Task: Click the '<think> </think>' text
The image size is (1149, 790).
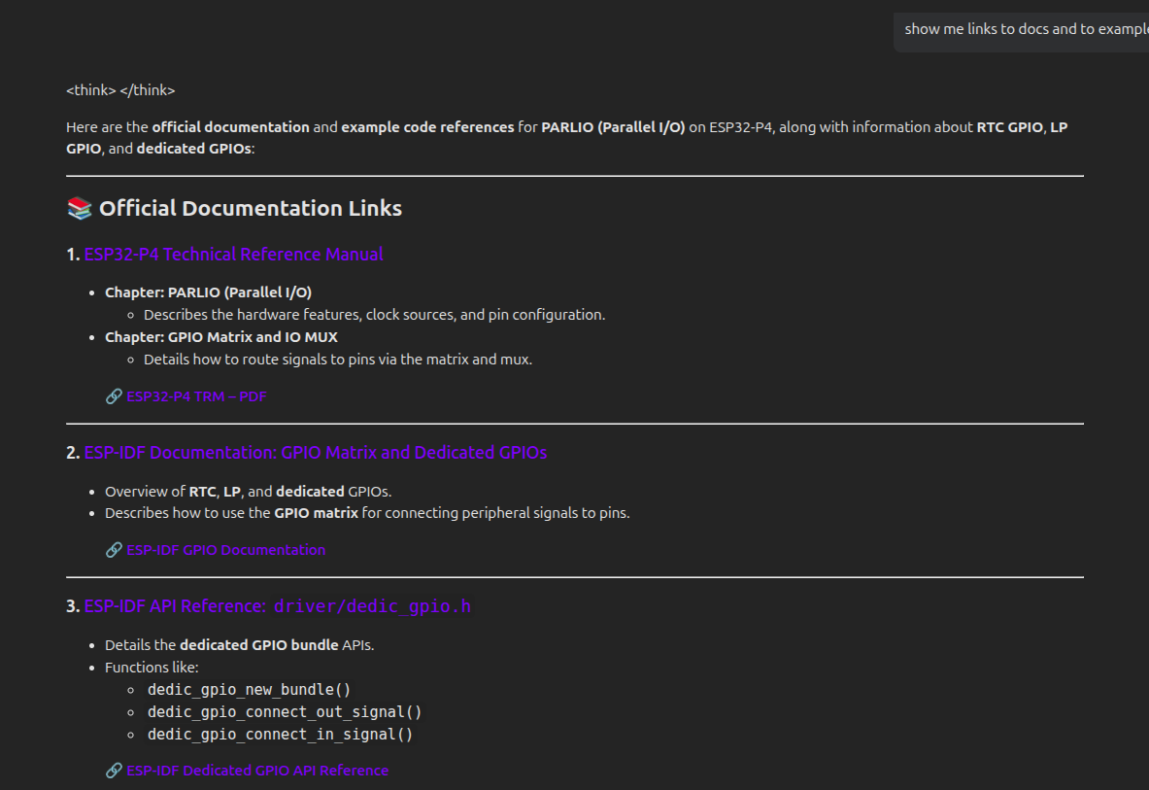Action: (x=120, y=90)
